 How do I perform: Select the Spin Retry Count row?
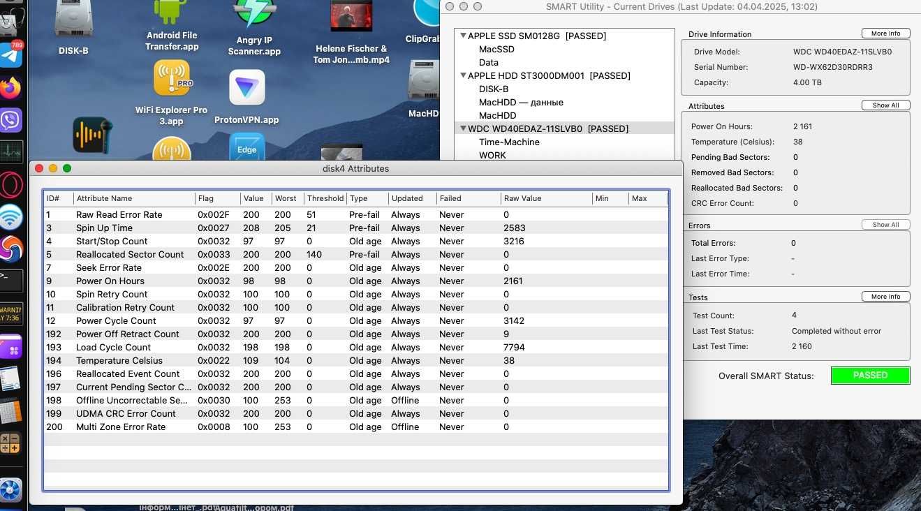(356, 294)
